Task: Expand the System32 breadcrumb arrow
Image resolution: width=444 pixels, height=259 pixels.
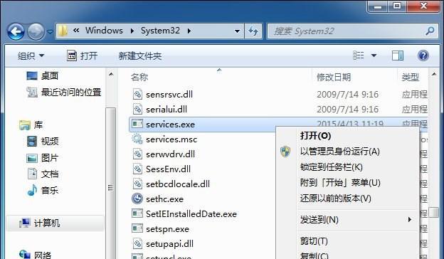Action: click(189, 31)
